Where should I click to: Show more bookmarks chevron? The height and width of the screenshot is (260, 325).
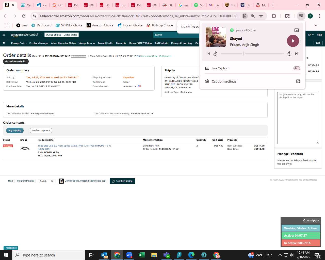316,25
